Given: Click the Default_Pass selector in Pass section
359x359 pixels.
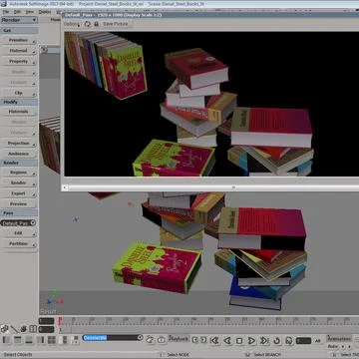Looking at the screenshot, I should (x=18, y=223).
